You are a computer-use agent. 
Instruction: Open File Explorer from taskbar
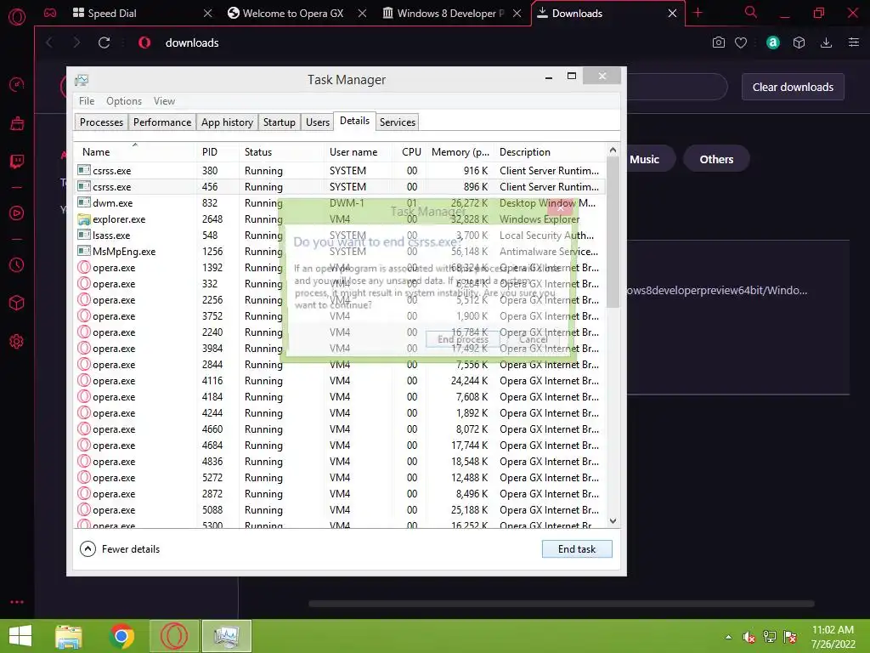tap(69, 636)
